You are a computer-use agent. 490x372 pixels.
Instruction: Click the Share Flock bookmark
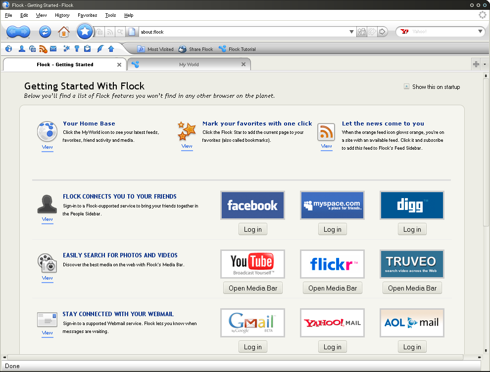196,49
